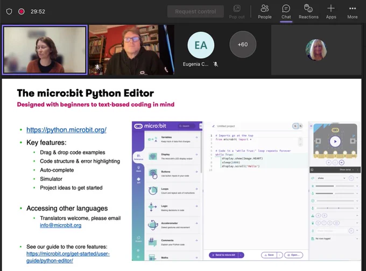Click the Pop out button

tap(237, 12)
